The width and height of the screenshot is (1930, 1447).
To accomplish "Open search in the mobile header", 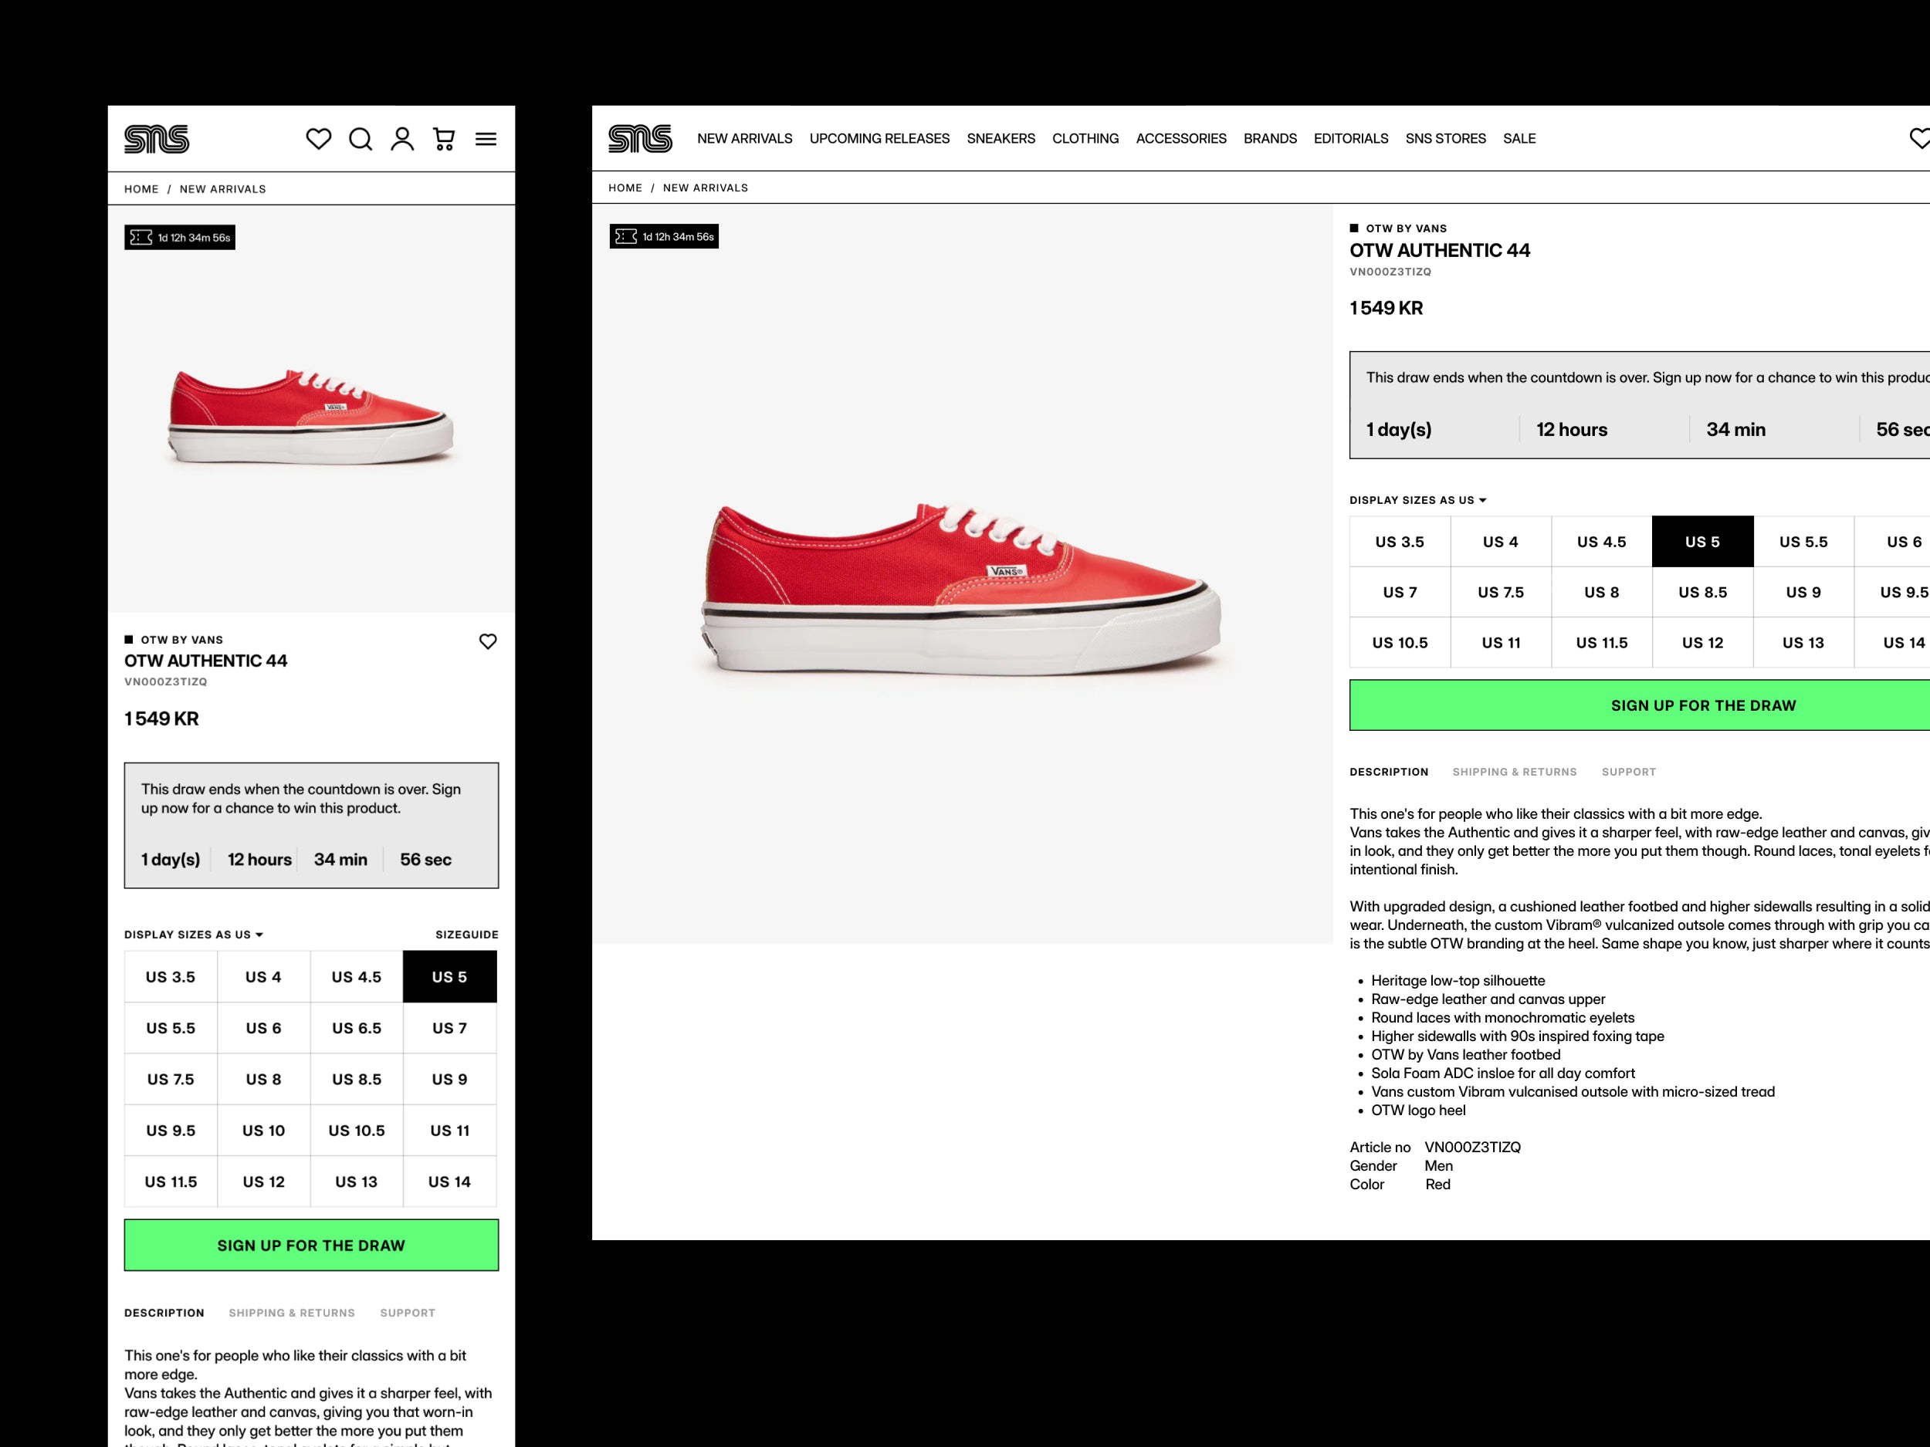I will pos(361,139).
